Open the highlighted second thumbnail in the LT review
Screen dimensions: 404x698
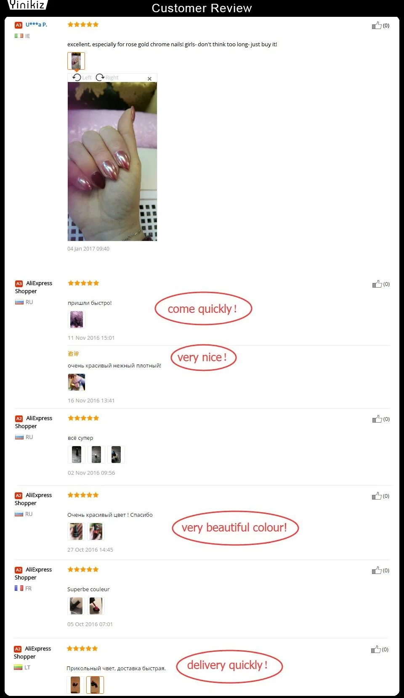click(x=95, y=685)
